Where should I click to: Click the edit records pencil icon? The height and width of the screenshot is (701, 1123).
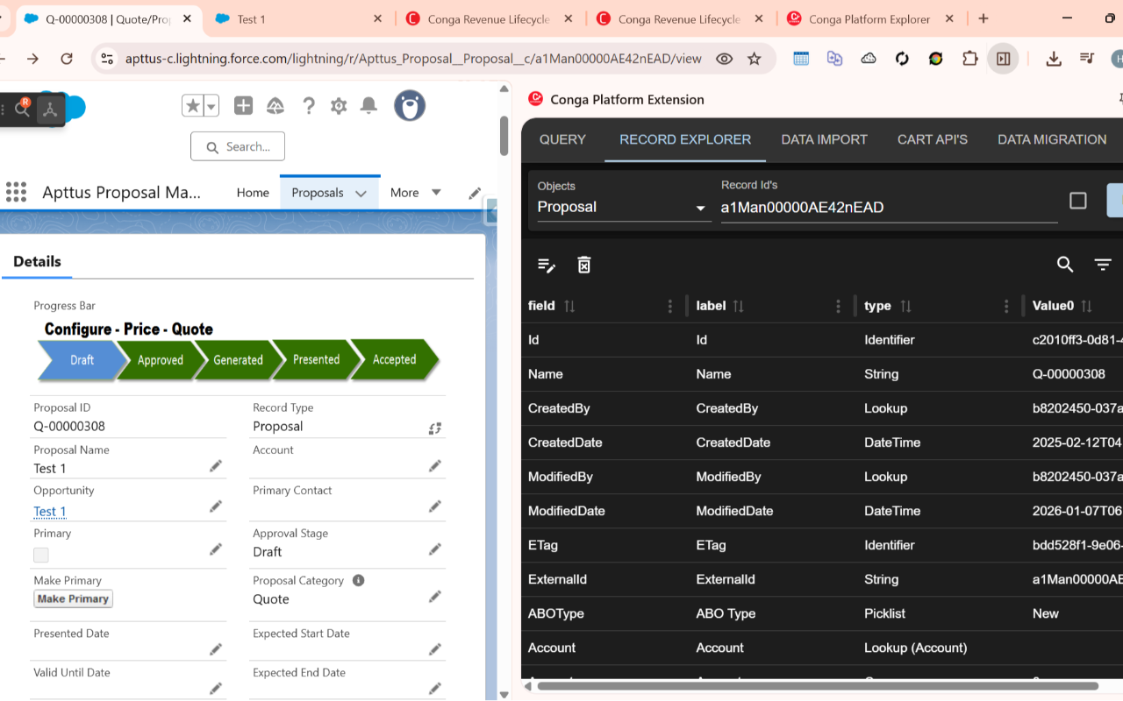pos(547,265)
